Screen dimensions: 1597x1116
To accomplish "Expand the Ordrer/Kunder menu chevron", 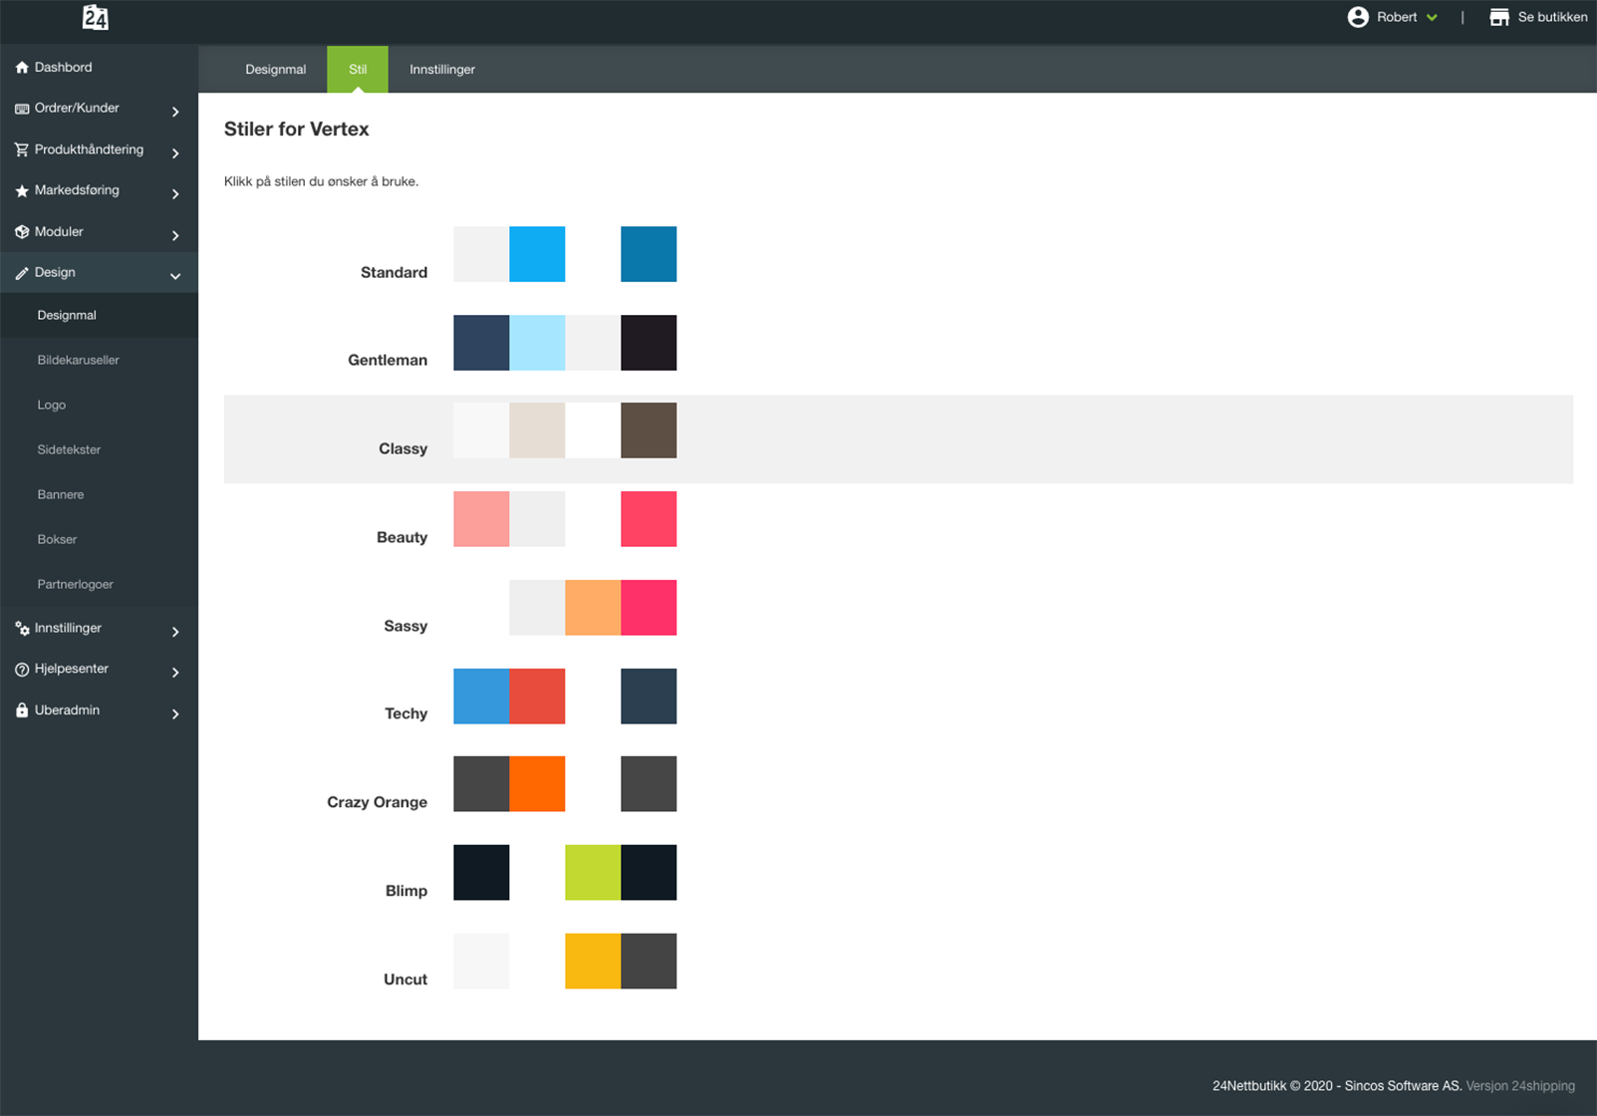I will pos(175,112).
